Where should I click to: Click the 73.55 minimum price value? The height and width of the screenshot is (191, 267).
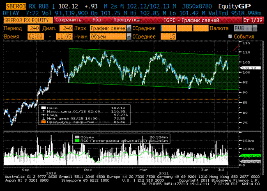(120, 118)
